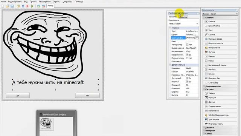The width and height of the screenshot is (241, 136).
Task: Select the Текст label component
Action: pos(220,30)
